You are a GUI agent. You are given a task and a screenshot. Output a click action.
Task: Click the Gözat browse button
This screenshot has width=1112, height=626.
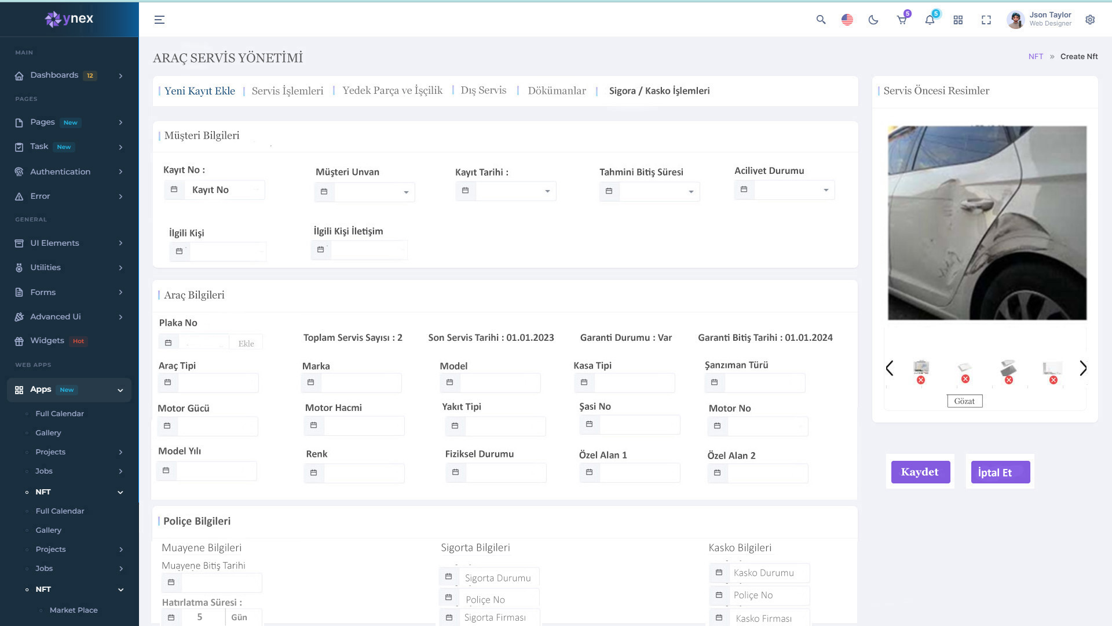964,401
